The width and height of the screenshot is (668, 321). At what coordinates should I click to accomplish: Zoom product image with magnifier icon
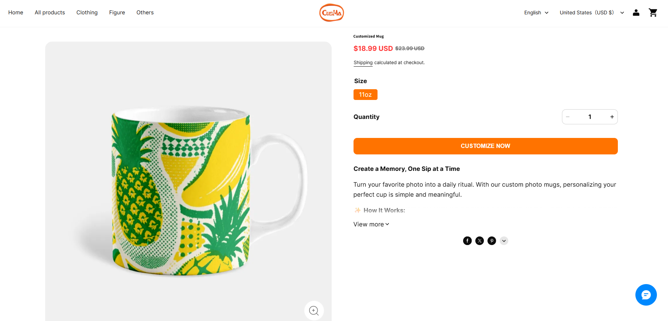pos(314,311)
